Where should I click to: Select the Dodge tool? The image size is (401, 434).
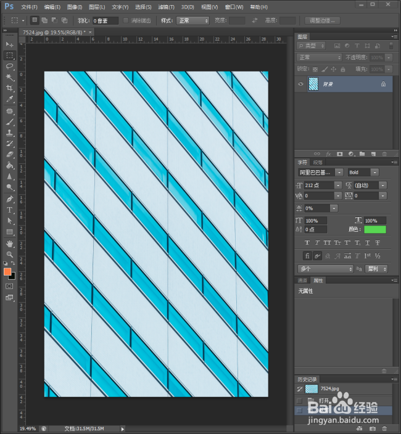coord(9,187)
